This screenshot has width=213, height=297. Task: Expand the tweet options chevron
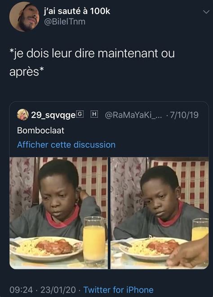coord(206,12)
